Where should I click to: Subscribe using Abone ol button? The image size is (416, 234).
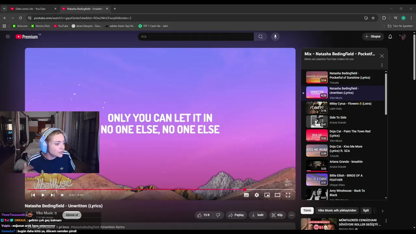(x=72, y=215)
